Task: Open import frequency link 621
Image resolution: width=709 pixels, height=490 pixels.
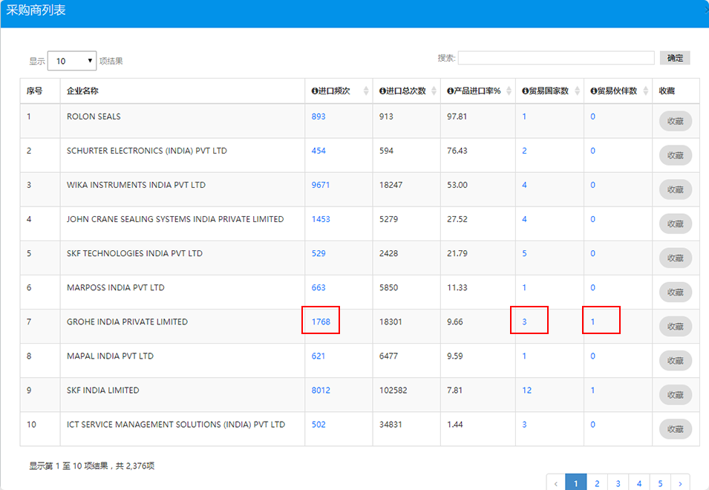Action: (x=318, y=356)
